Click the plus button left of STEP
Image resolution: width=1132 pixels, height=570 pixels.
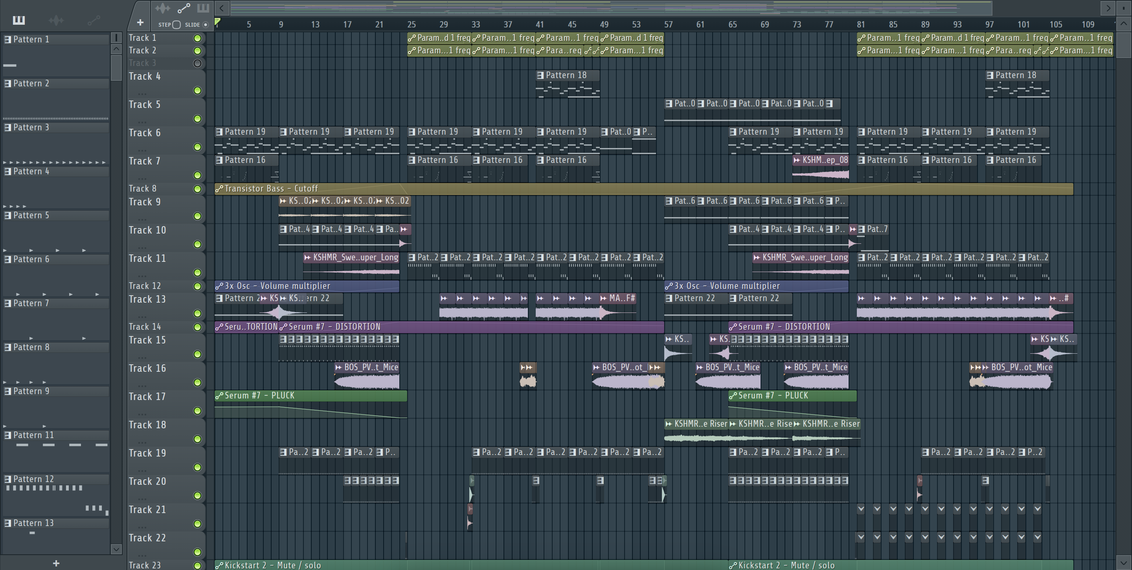coord(140,22)
